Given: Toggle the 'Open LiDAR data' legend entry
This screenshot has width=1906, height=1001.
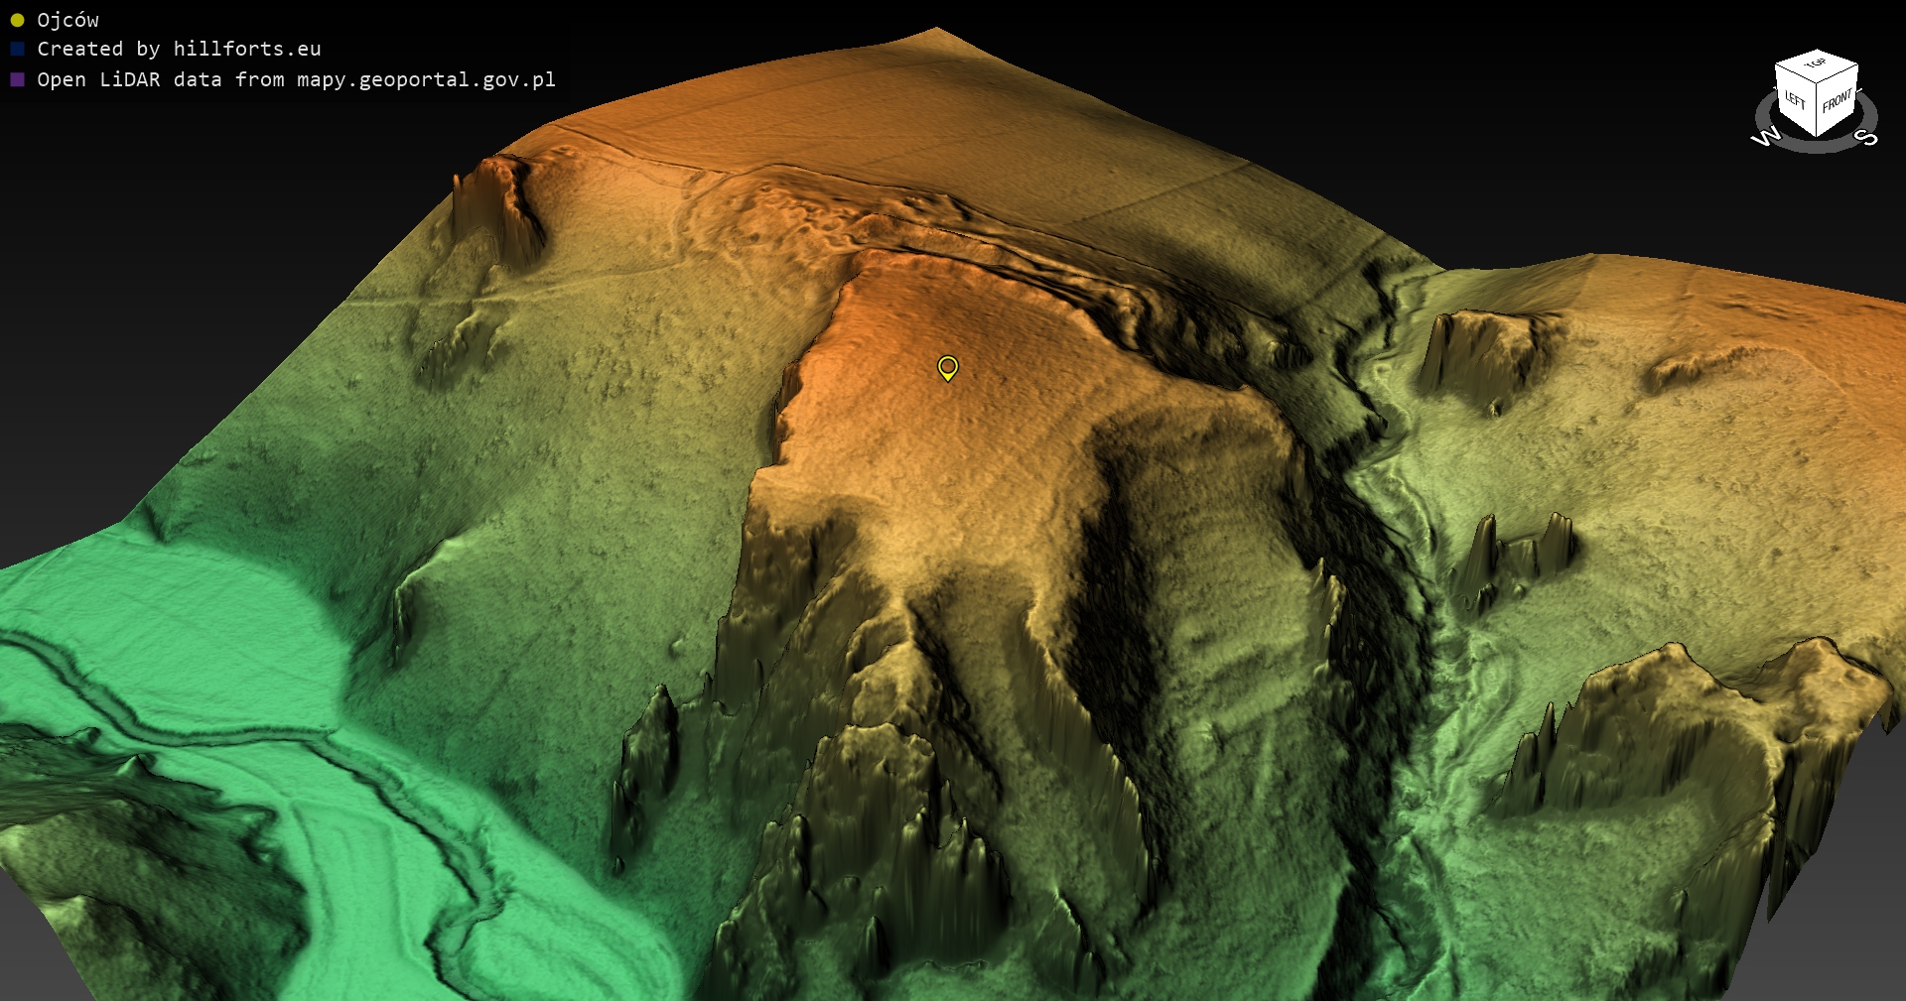Looking at the screenshot, I should 296,79.
